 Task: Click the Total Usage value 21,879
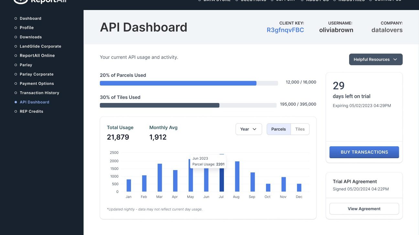[x=118, y=137]
